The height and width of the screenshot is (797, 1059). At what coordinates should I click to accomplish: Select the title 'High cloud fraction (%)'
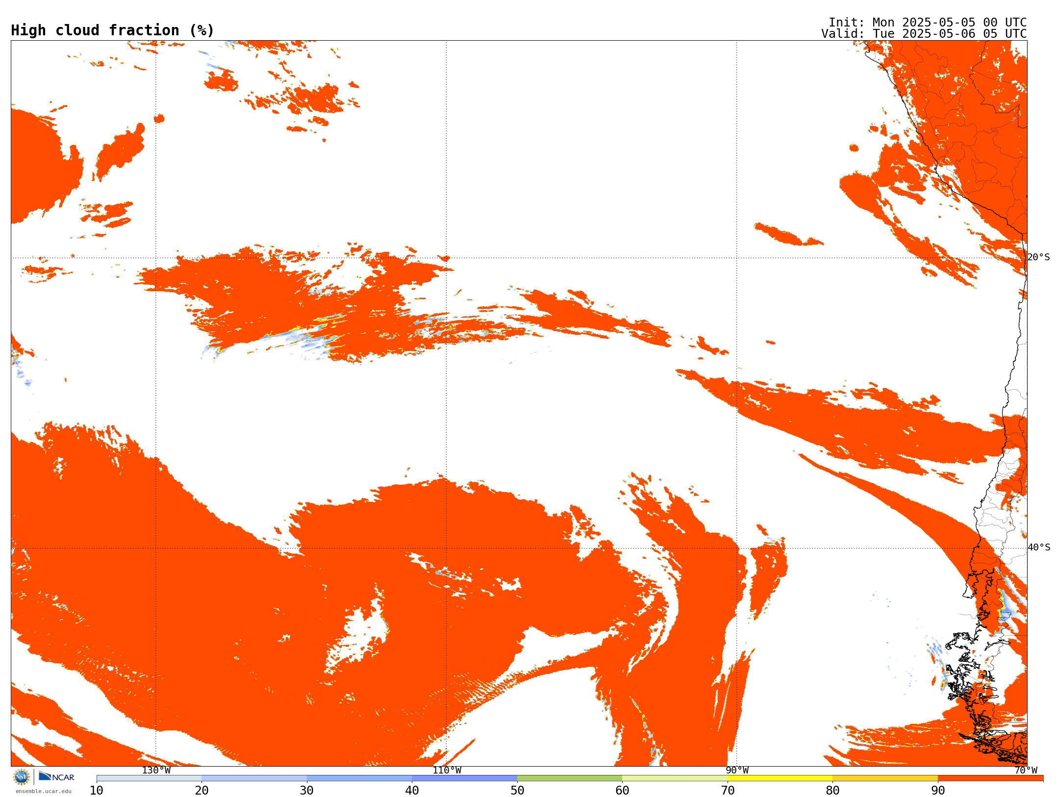(113, 30)
